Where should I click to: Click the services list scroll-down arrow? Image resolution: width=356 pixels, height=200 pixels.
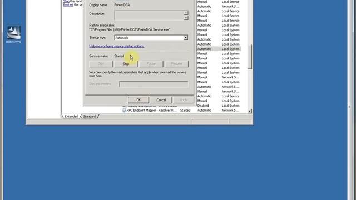[250, 111]
